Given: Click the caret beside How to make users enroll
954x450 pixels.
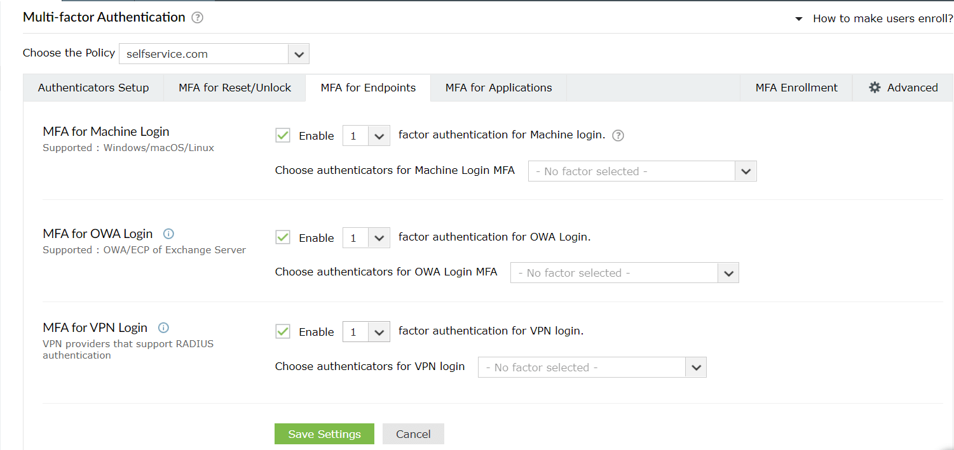Looking at the screenshot, I should click(x=798, y=18).
